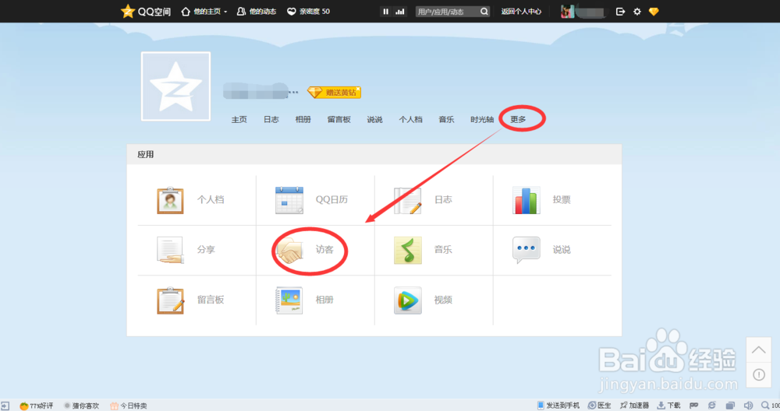
Task: Open 留言板 clipboard app icon
Action: pyautogui.click(x=170, y=300)
